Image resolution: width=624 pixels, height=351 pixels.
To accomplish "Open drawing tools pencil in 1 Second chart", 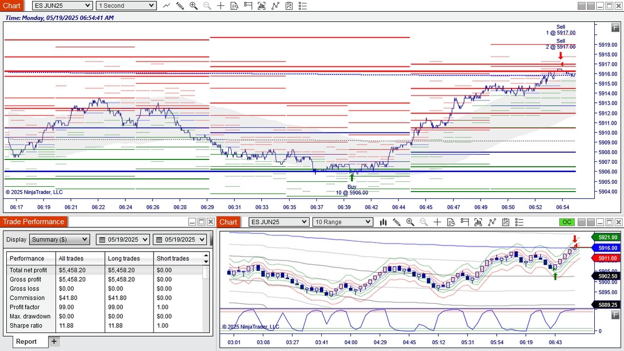I will 180,6.
